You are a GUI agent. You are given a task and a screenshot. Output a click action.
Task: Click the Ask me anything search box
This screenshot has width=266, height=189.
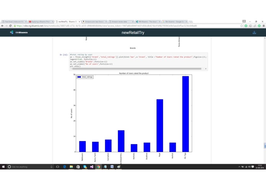(31, 167)
